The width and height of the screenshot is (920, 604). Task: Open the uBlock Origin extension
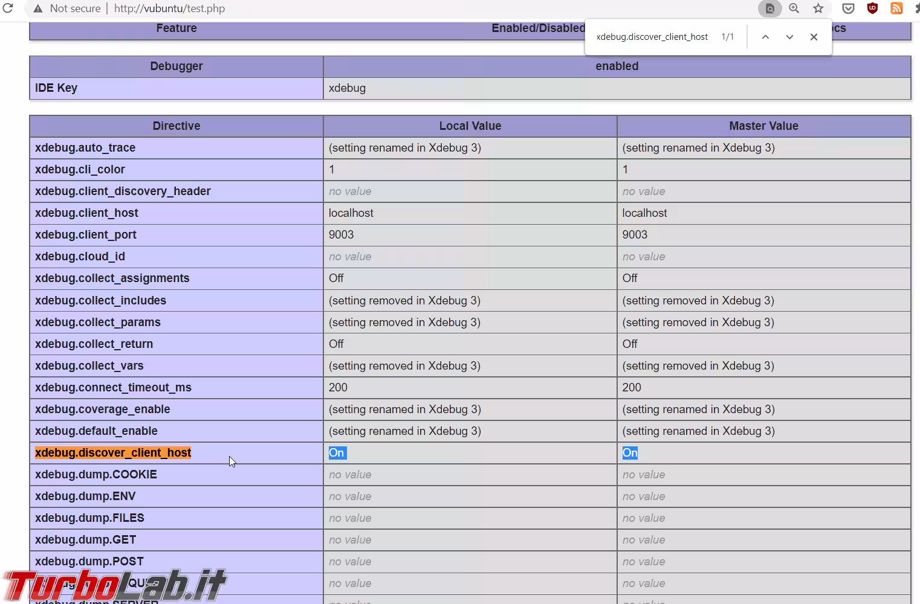click(872, 8)
